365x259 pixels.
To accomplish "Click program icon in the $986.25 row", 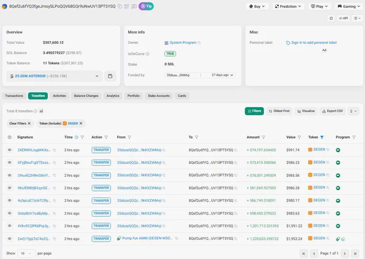I will (x=338, y=163).
